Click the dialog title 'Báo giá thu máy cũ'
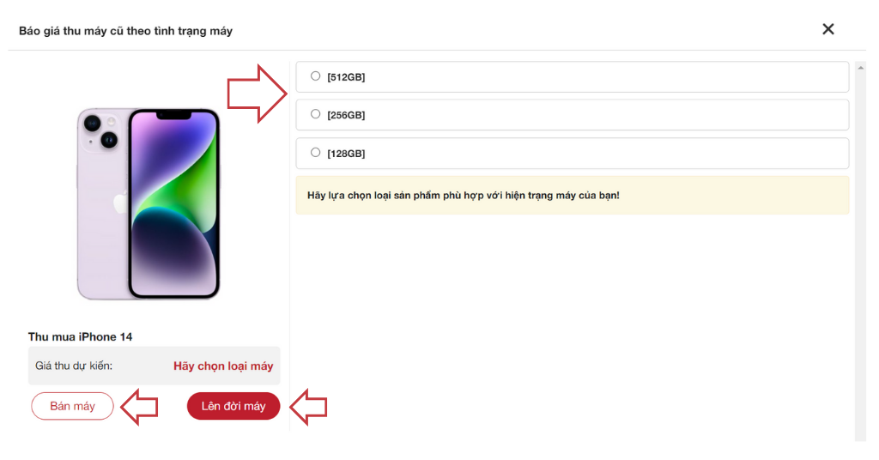This screenshot has width=879, height=460. click(x=125, y=31)
